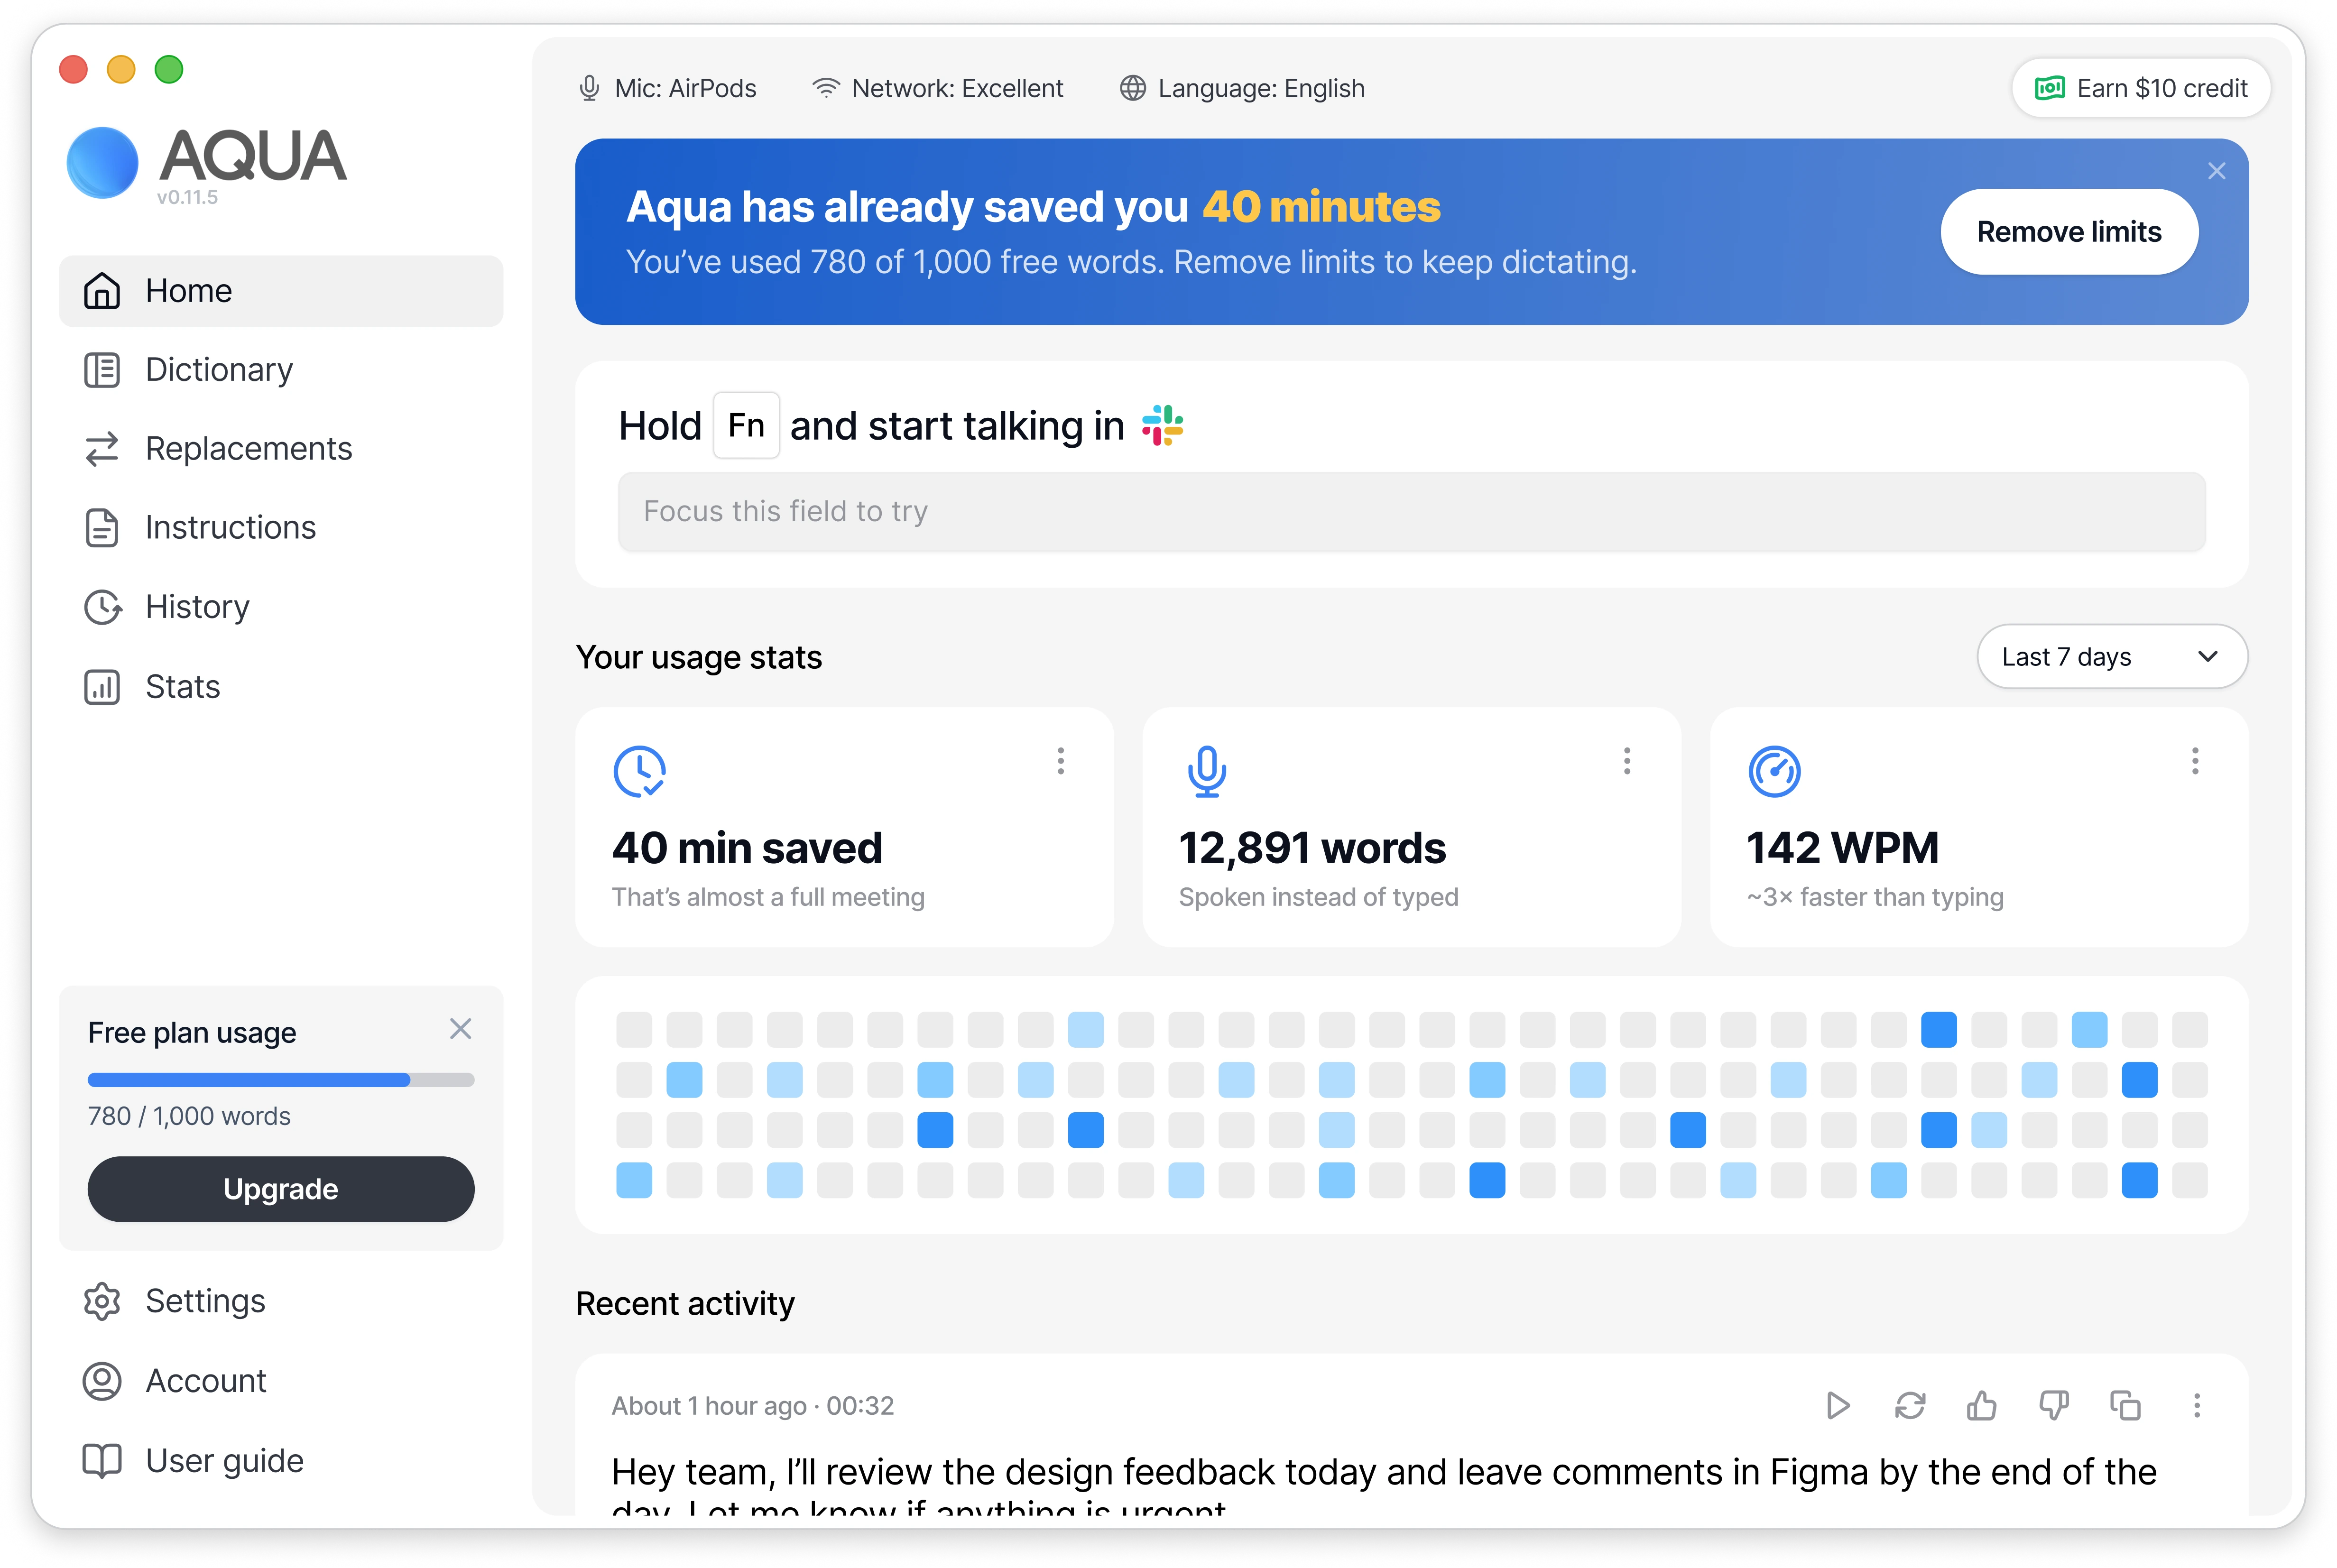2337x1568 pixels.
Task: Click the Upgrade button
Action: 281,1189
